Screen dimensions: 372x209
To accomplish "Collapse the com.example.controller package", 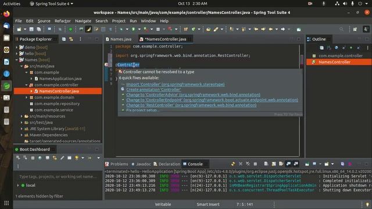I will (x=26, y=85).
